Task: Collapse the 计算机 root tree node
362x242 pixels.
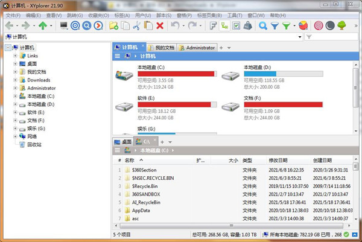Action: (6, 47)
